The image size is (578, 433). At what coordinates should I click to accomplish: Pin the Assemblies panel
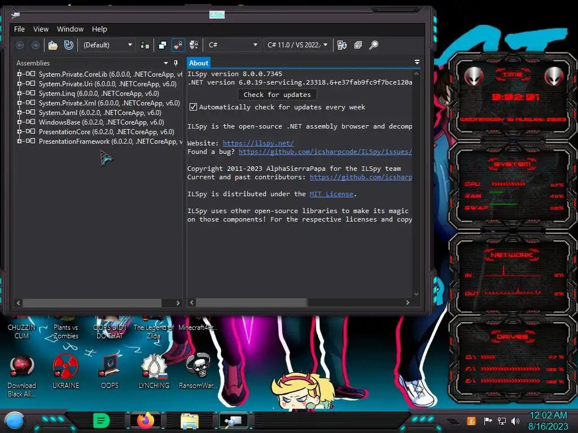(x=176, y=63)
